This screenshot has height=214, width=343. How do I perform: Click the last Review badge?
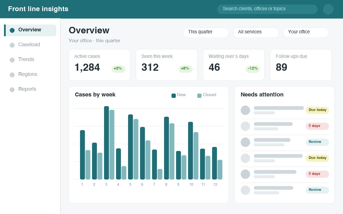(317, 190)
